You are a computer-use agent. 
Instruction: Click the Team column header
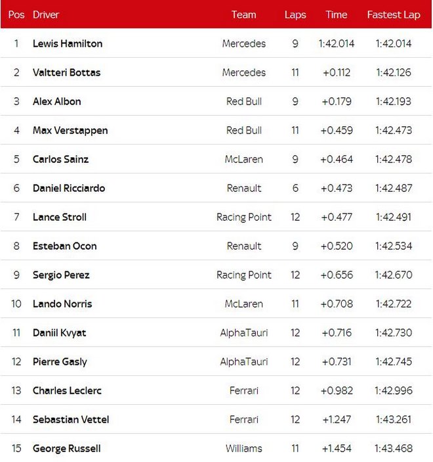[x=244, y=14]
